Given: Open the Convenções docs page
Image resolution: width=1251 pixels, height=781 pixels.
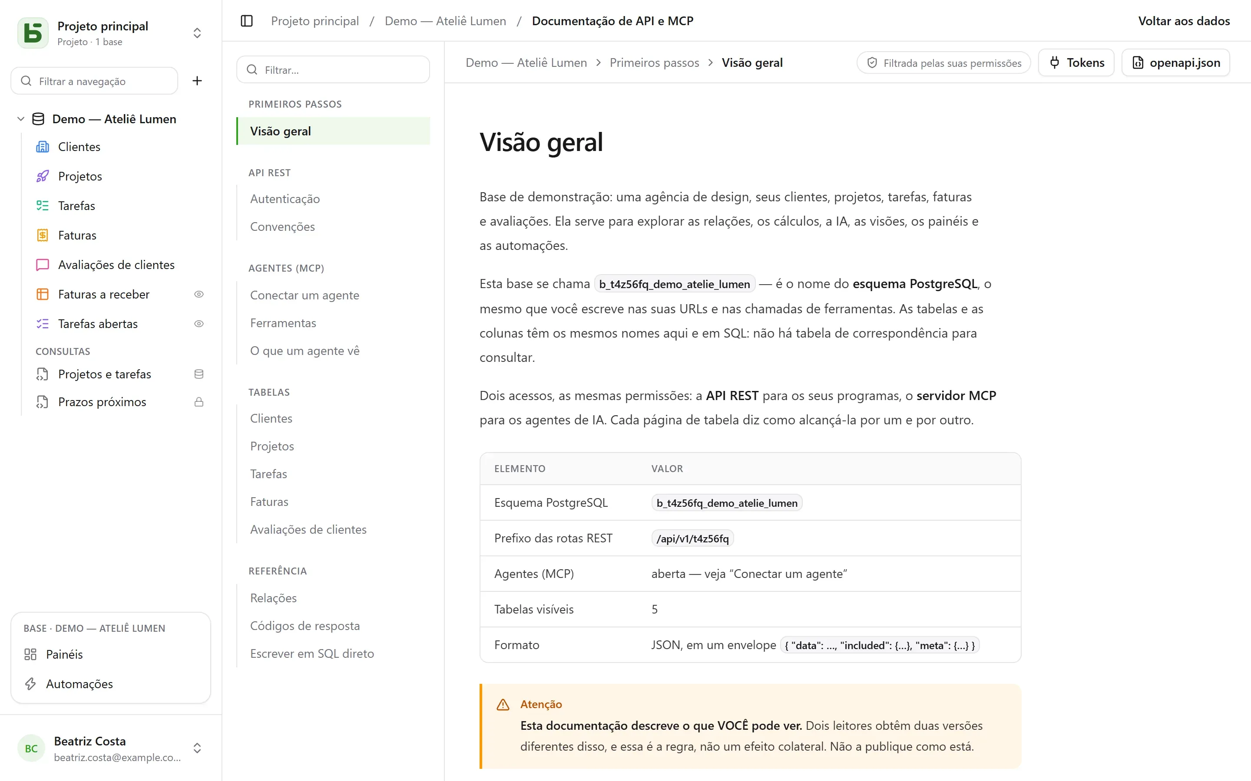Looking at the screenshot, I should point(282,227).
